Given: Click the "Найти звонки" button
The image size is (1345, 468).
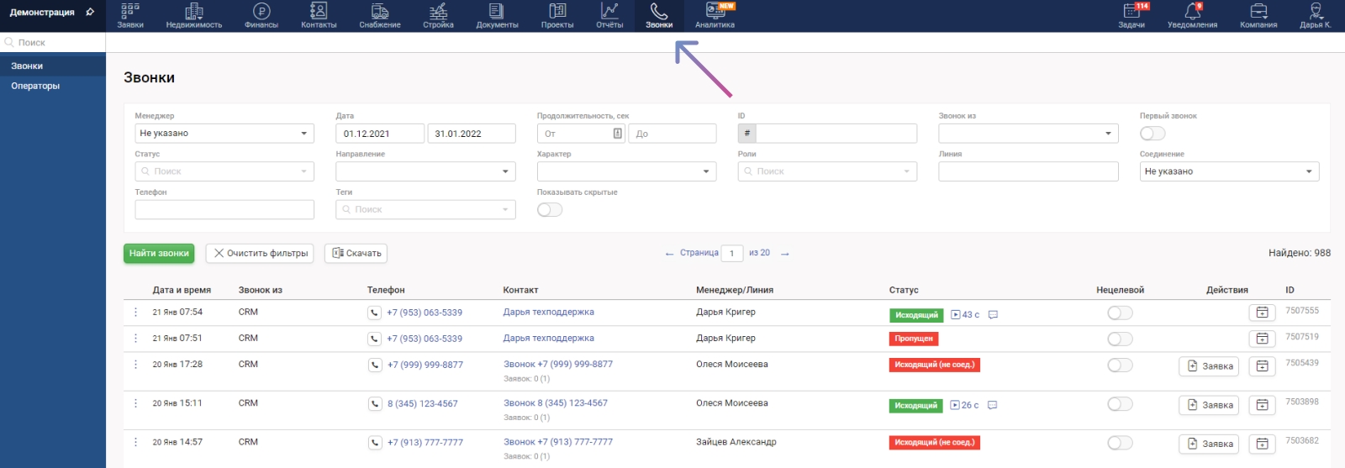Looking at the screenshot, I should (x=159, y=253).
